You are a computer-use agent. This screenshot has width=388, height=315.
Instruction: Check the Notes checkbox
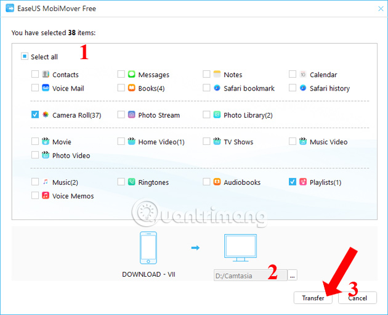(206, 74)
